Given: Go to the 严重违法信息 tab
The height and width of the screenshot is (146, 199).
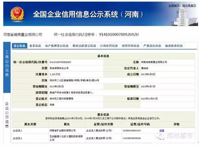Looking at the screenshot, I should [152, 46].
